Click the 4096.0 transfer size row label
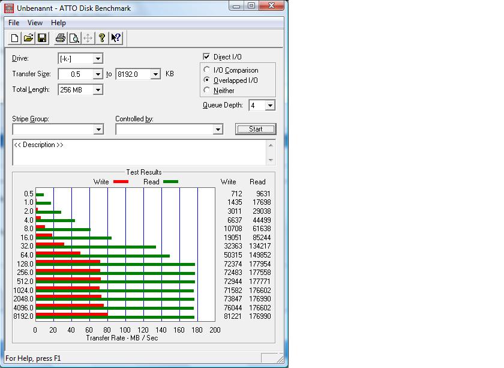The image size is (504, 368). click(x=23, y=308)
